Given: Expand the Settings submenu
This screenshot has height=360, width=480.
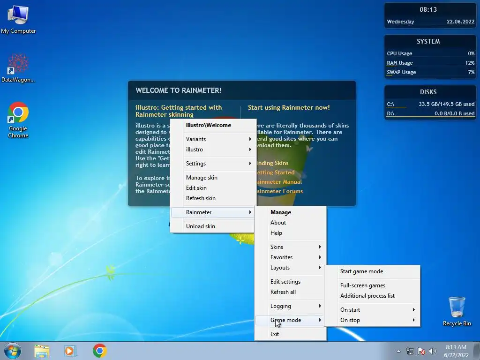Looking at the screenshot, I should [213, 164].
